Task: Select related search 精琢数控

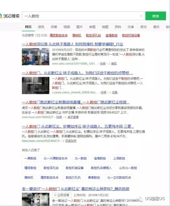Action: pyautogui.click(x=30, y=168)
